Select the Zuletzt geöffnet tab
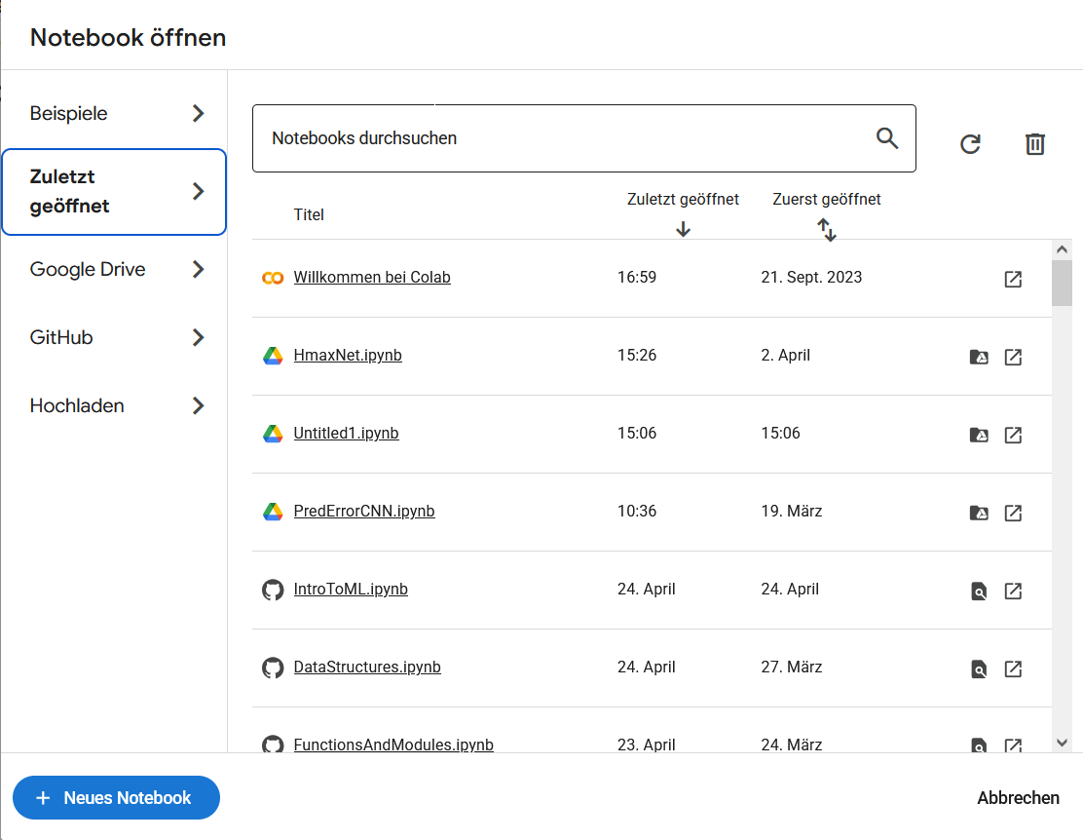Image resolution: width=1083 pixels, height=840 pixels. (114, 192)
